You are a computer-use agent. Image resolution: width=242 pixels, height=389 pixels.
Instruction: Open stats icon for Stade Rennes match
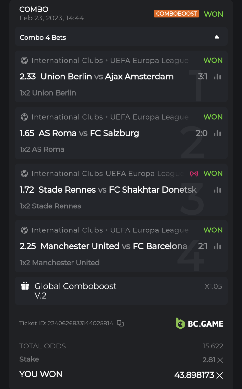point(217,190)
